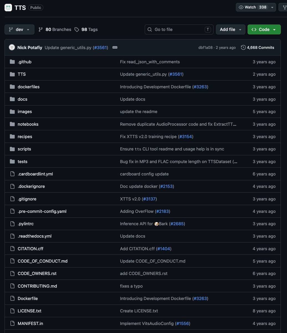Click the history clock icon beside commits
The image size is (287, 333).
243,47
